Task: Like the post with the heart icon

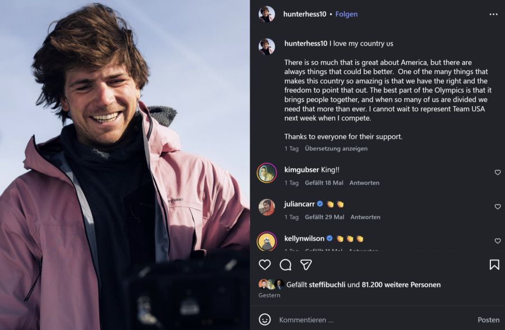Action: tap(265, 264)
